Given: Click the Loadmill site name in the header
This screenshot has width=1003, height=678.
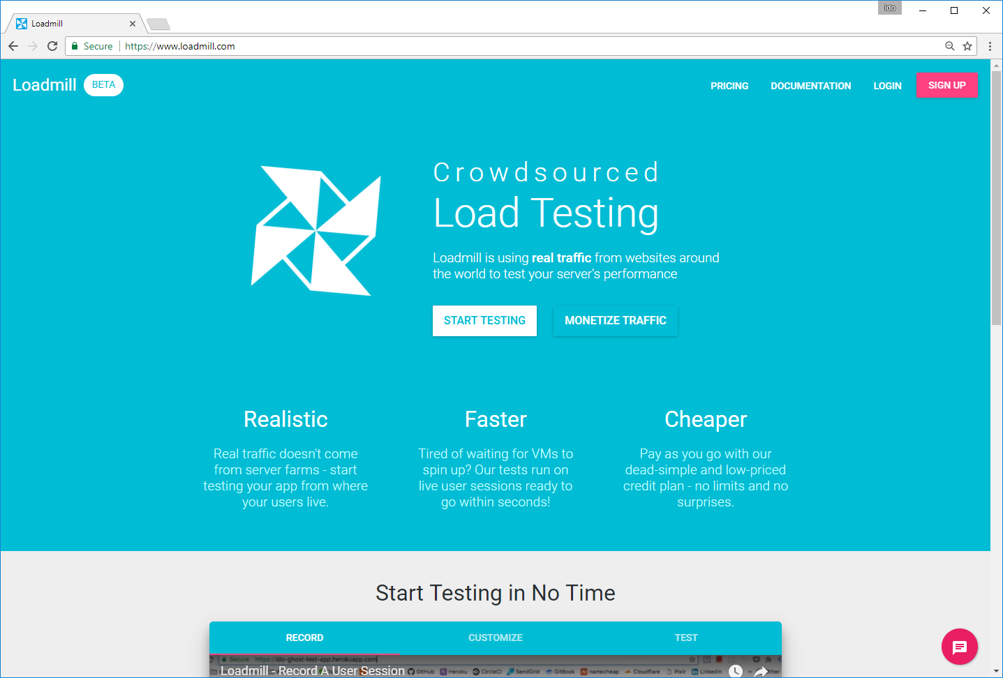Looking at the screenshot, I should point(45,85).
